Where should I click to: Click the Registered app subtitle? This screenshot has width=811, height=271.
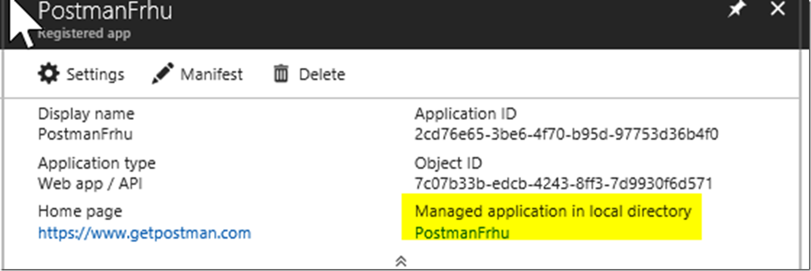coord(84,34)
